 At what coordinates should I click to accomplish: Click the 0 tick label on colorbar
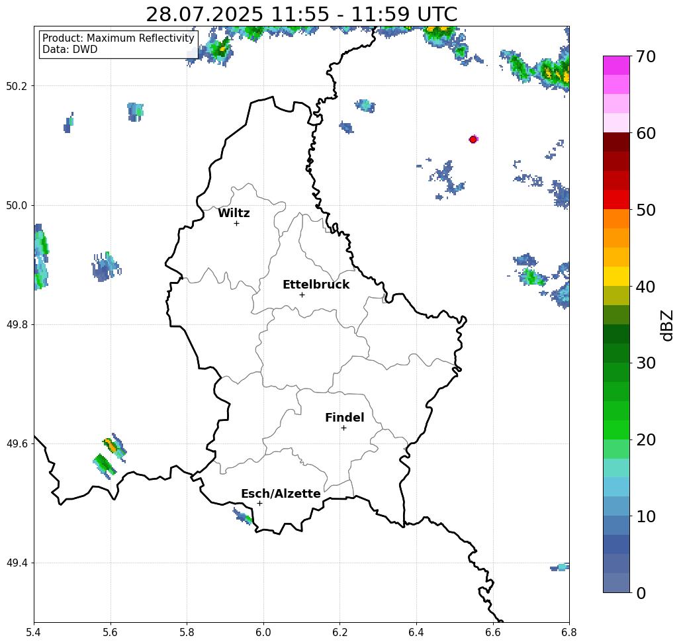tap(641, 593)
